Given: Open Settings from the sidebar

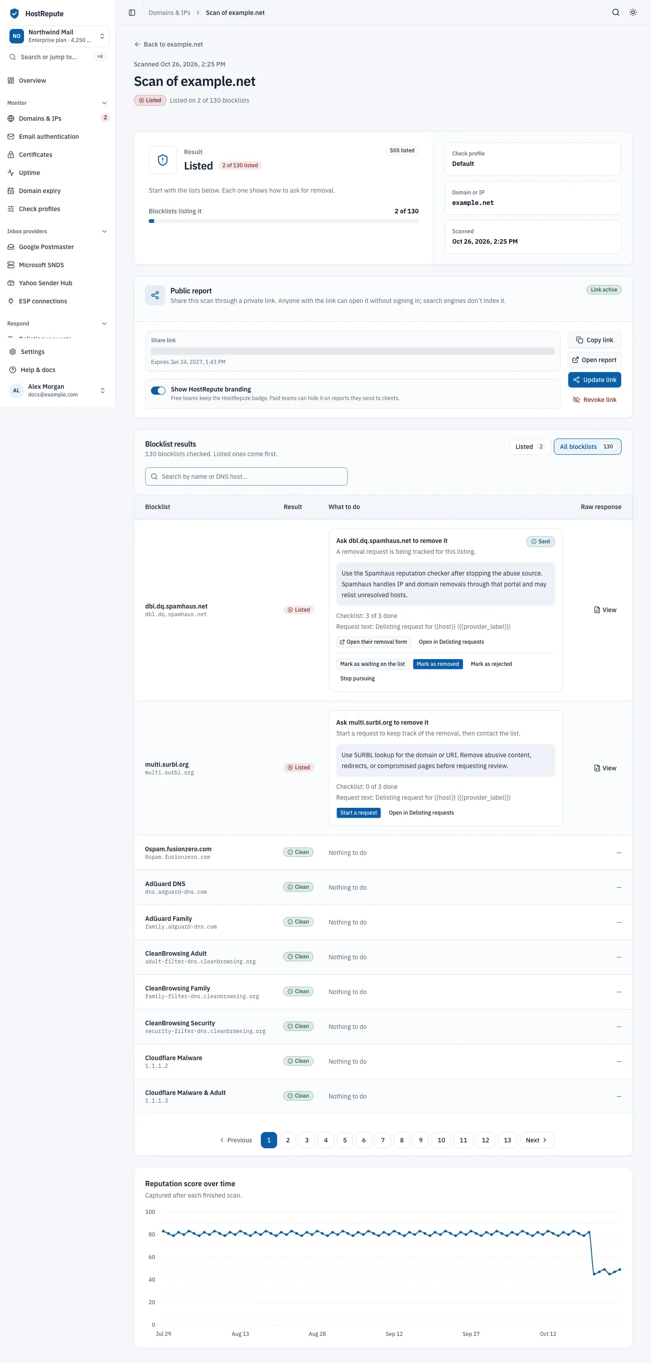Looking at the screenshot, I should coord(58,352).
